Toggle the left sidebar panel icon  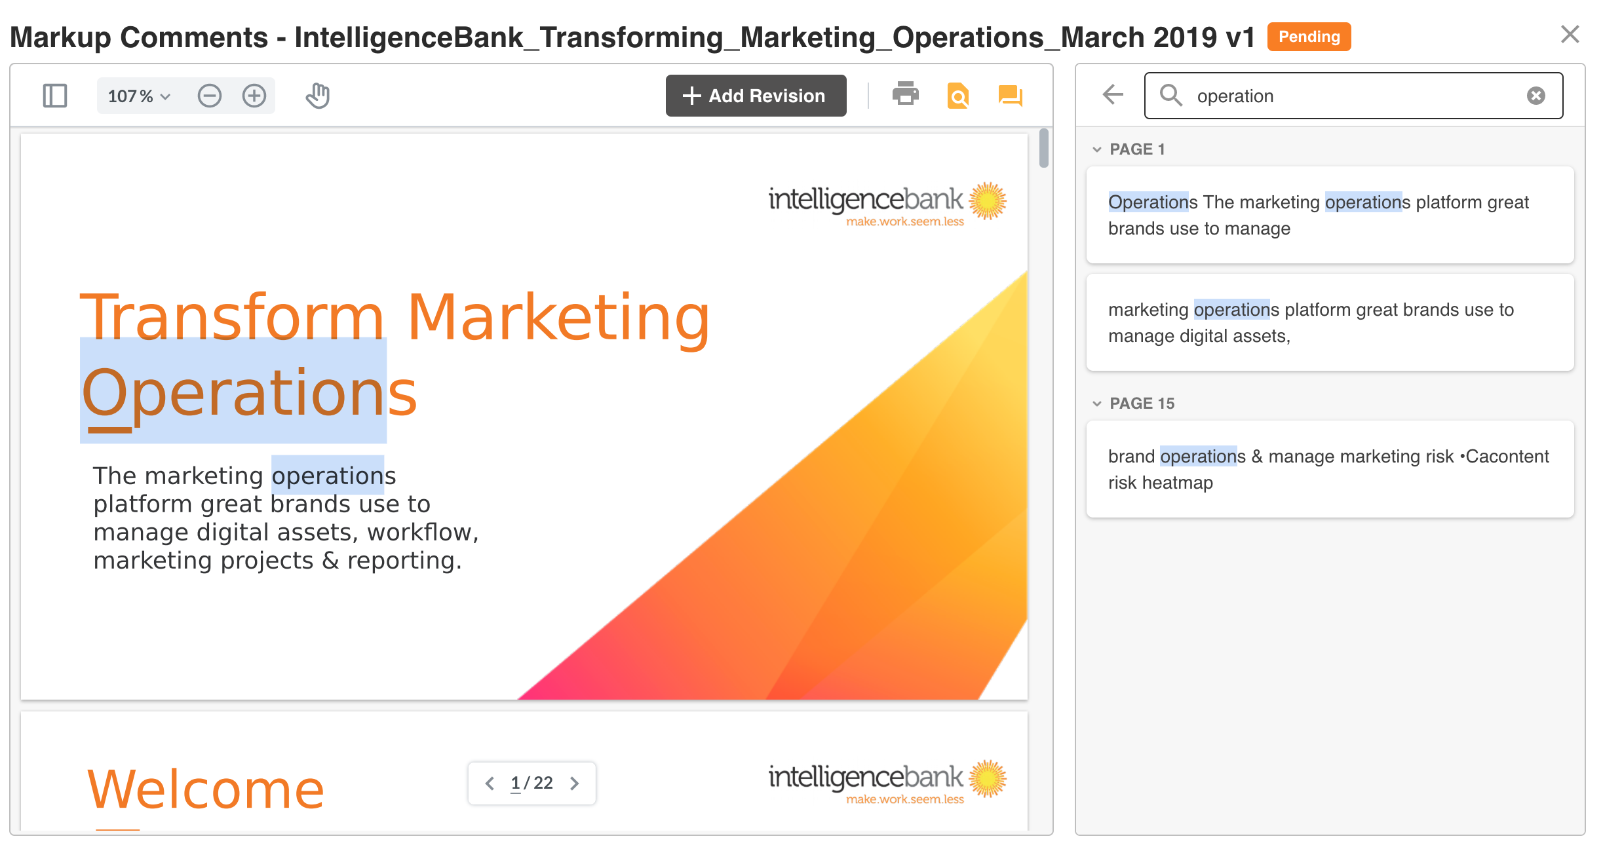click(55, 96)
